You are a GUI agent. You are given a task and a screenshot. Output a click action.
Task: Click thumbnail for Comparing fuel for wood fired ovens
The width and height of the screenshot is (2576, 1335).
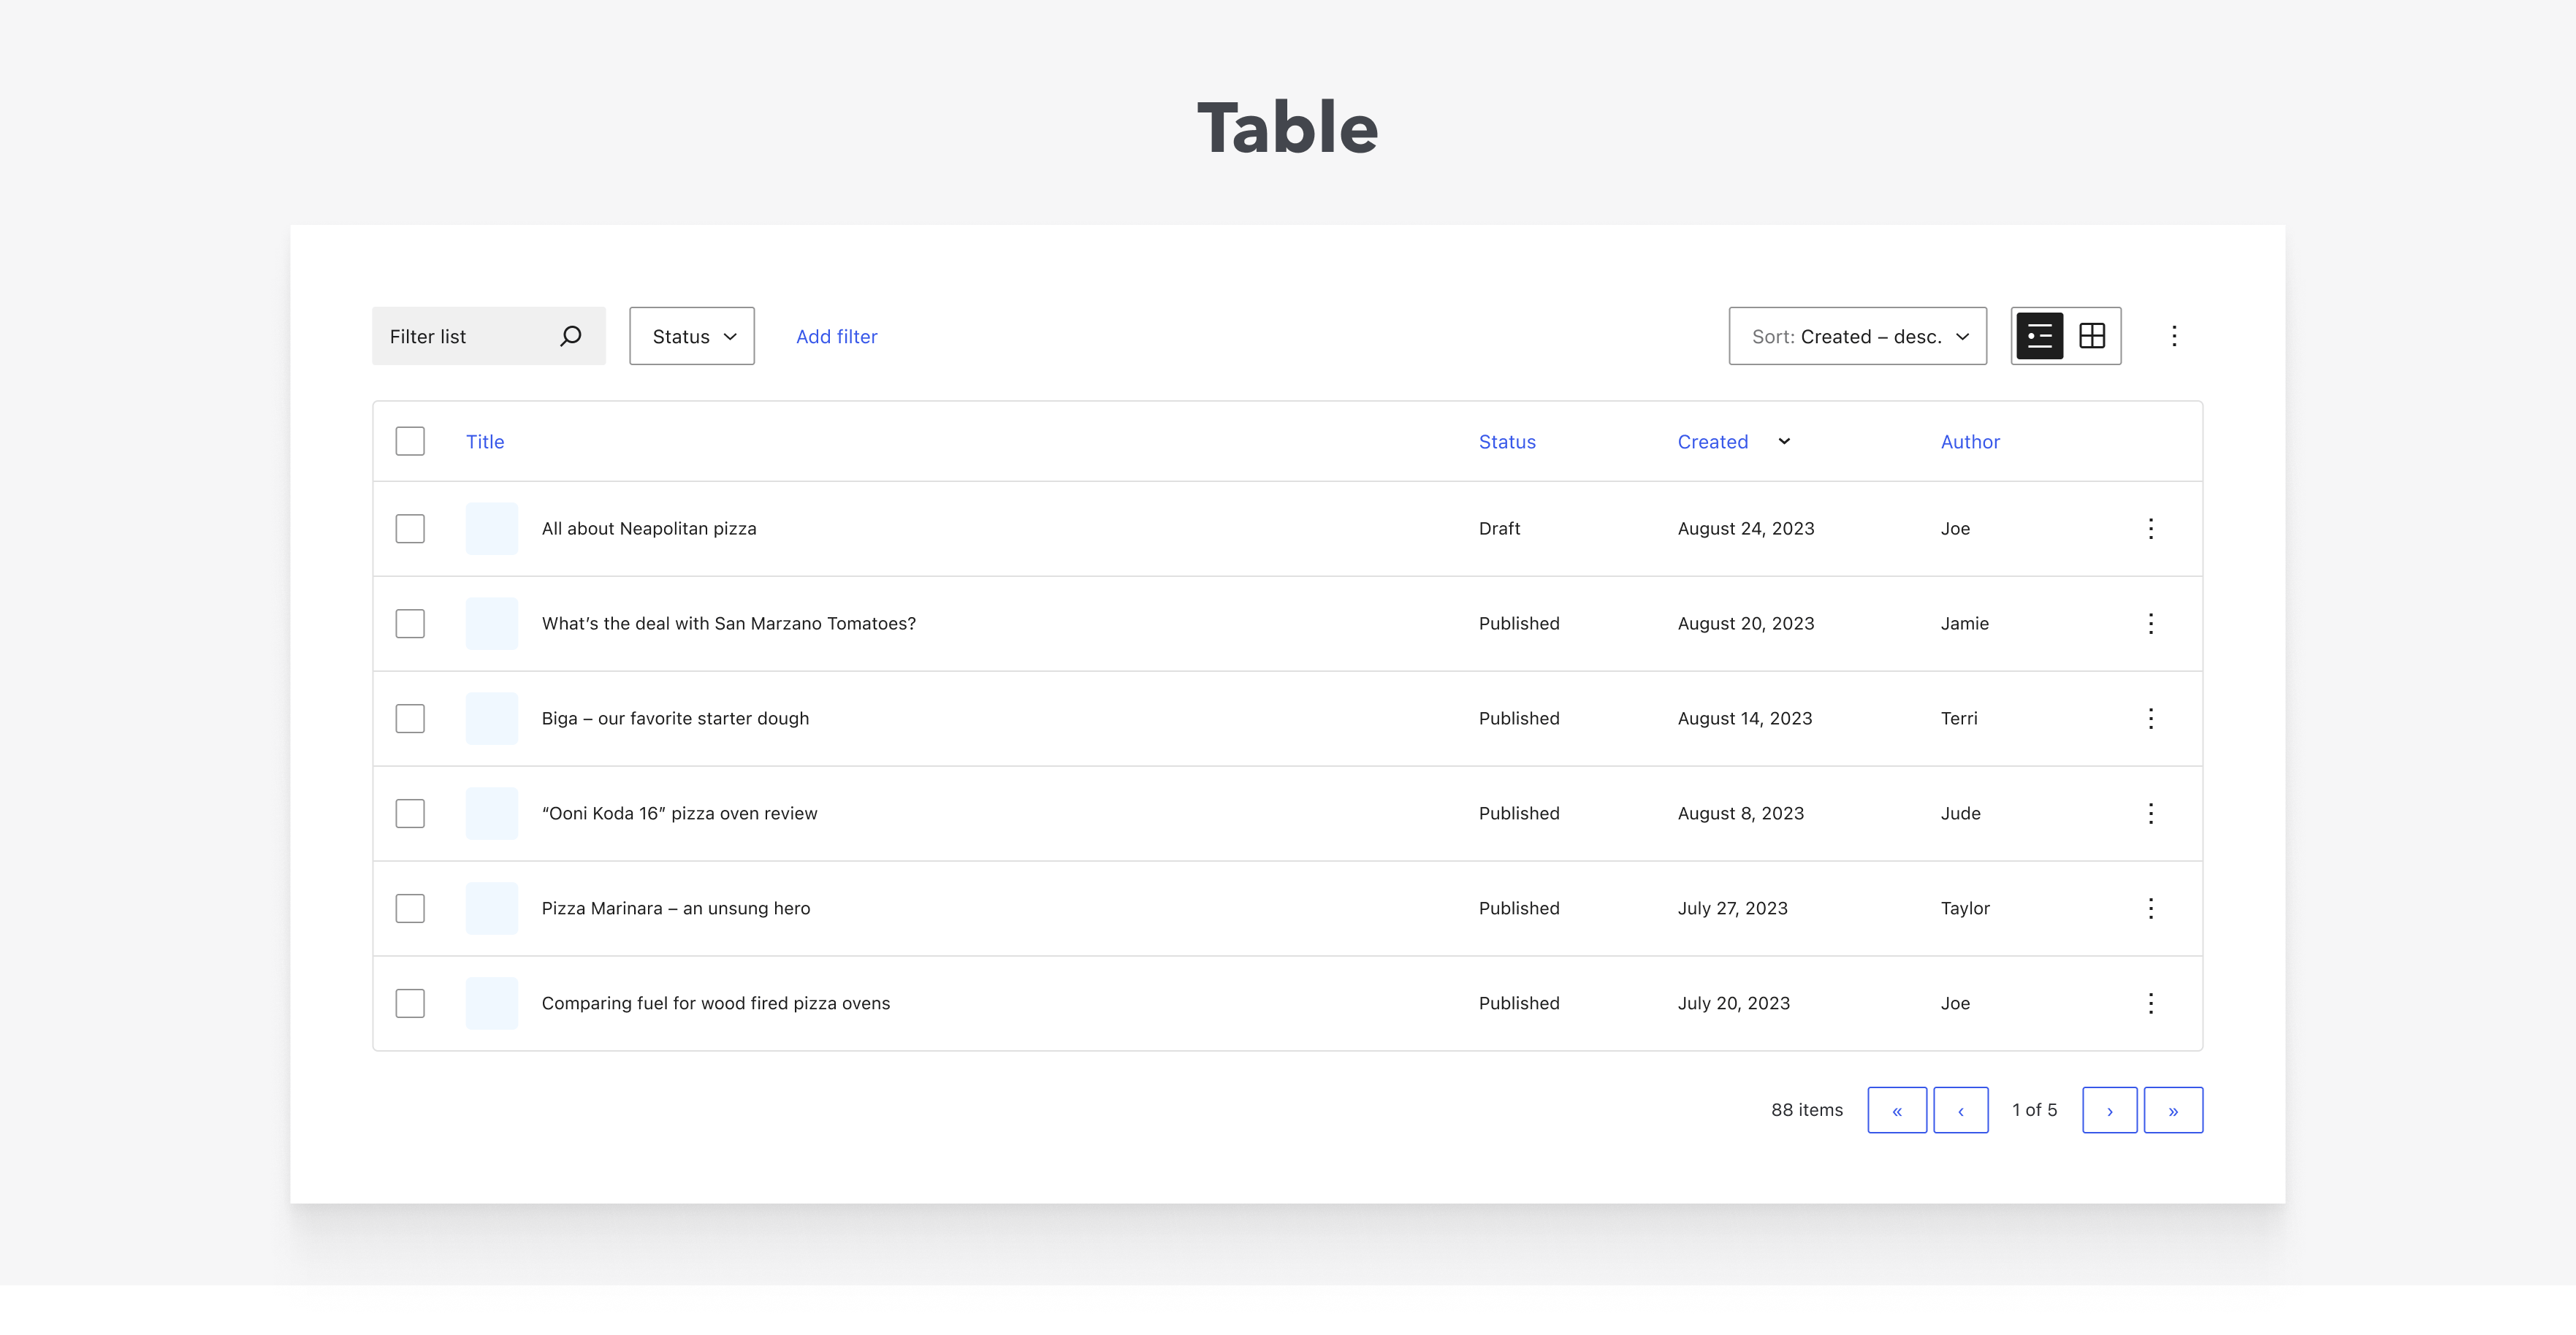[x=492, y=1003]
